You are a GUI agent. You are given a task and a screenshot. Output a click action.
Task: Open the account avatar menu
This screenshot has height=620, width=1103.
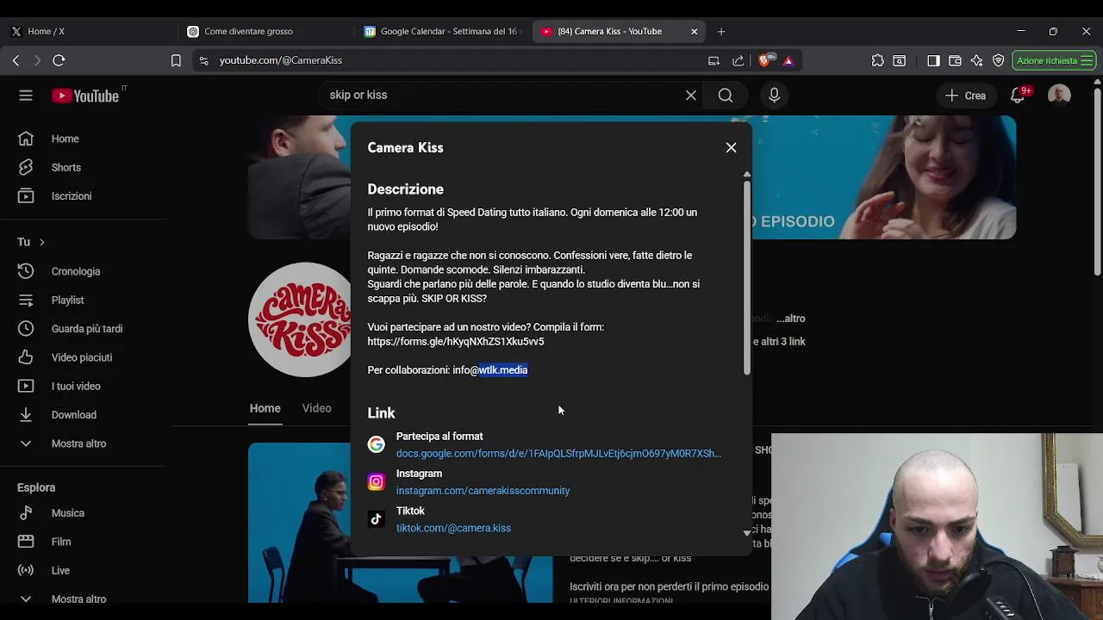[x=1059, y=96]
